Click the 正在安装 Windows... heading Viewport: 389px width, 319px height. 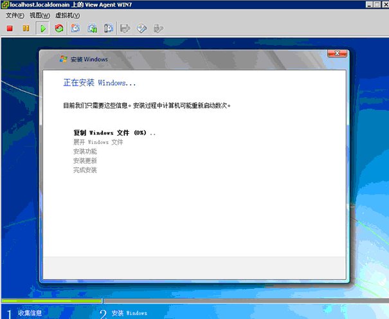100,82
